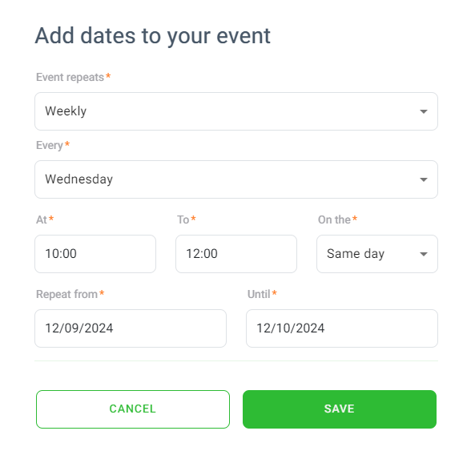Click the arrow icon in the Weekly field

pos(424,111)
